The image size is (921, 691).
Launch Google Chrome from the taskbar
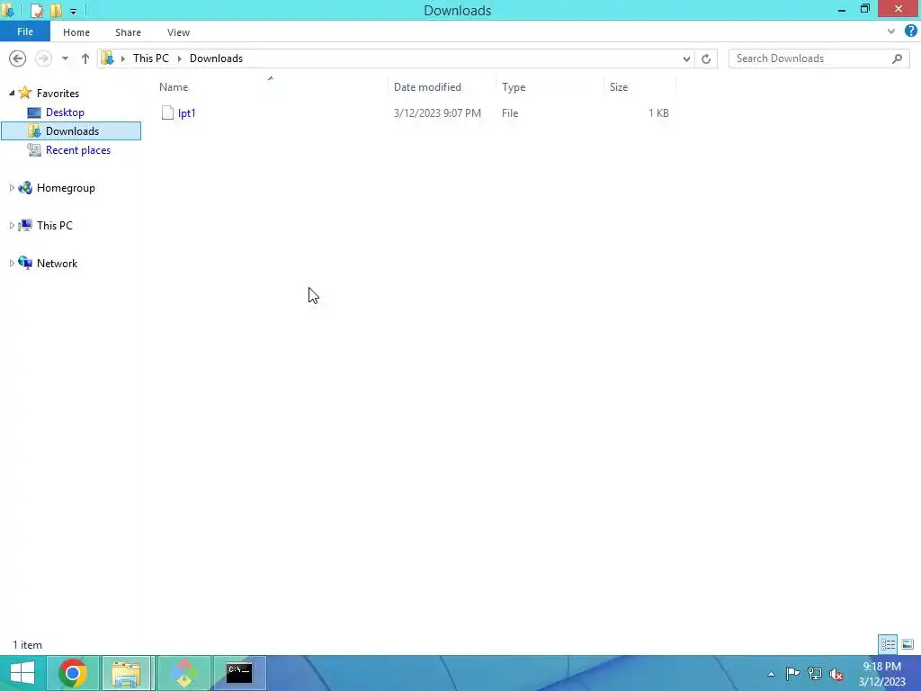pyautogui.click(x=73, y=673)
